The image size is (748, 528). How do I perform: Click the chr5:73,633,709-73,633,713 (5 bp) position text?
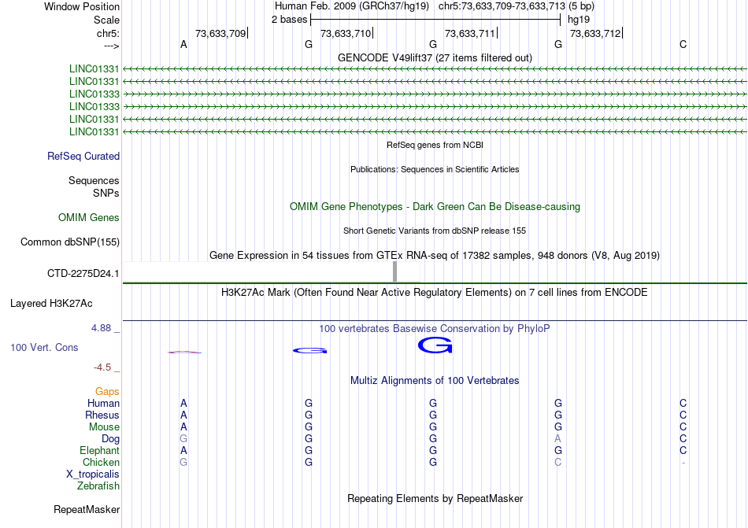pos(517,6)
